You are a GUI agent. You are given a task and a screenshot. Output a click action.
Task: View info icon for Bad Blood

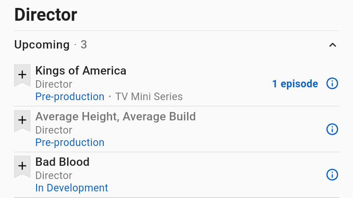coord(332,175)
